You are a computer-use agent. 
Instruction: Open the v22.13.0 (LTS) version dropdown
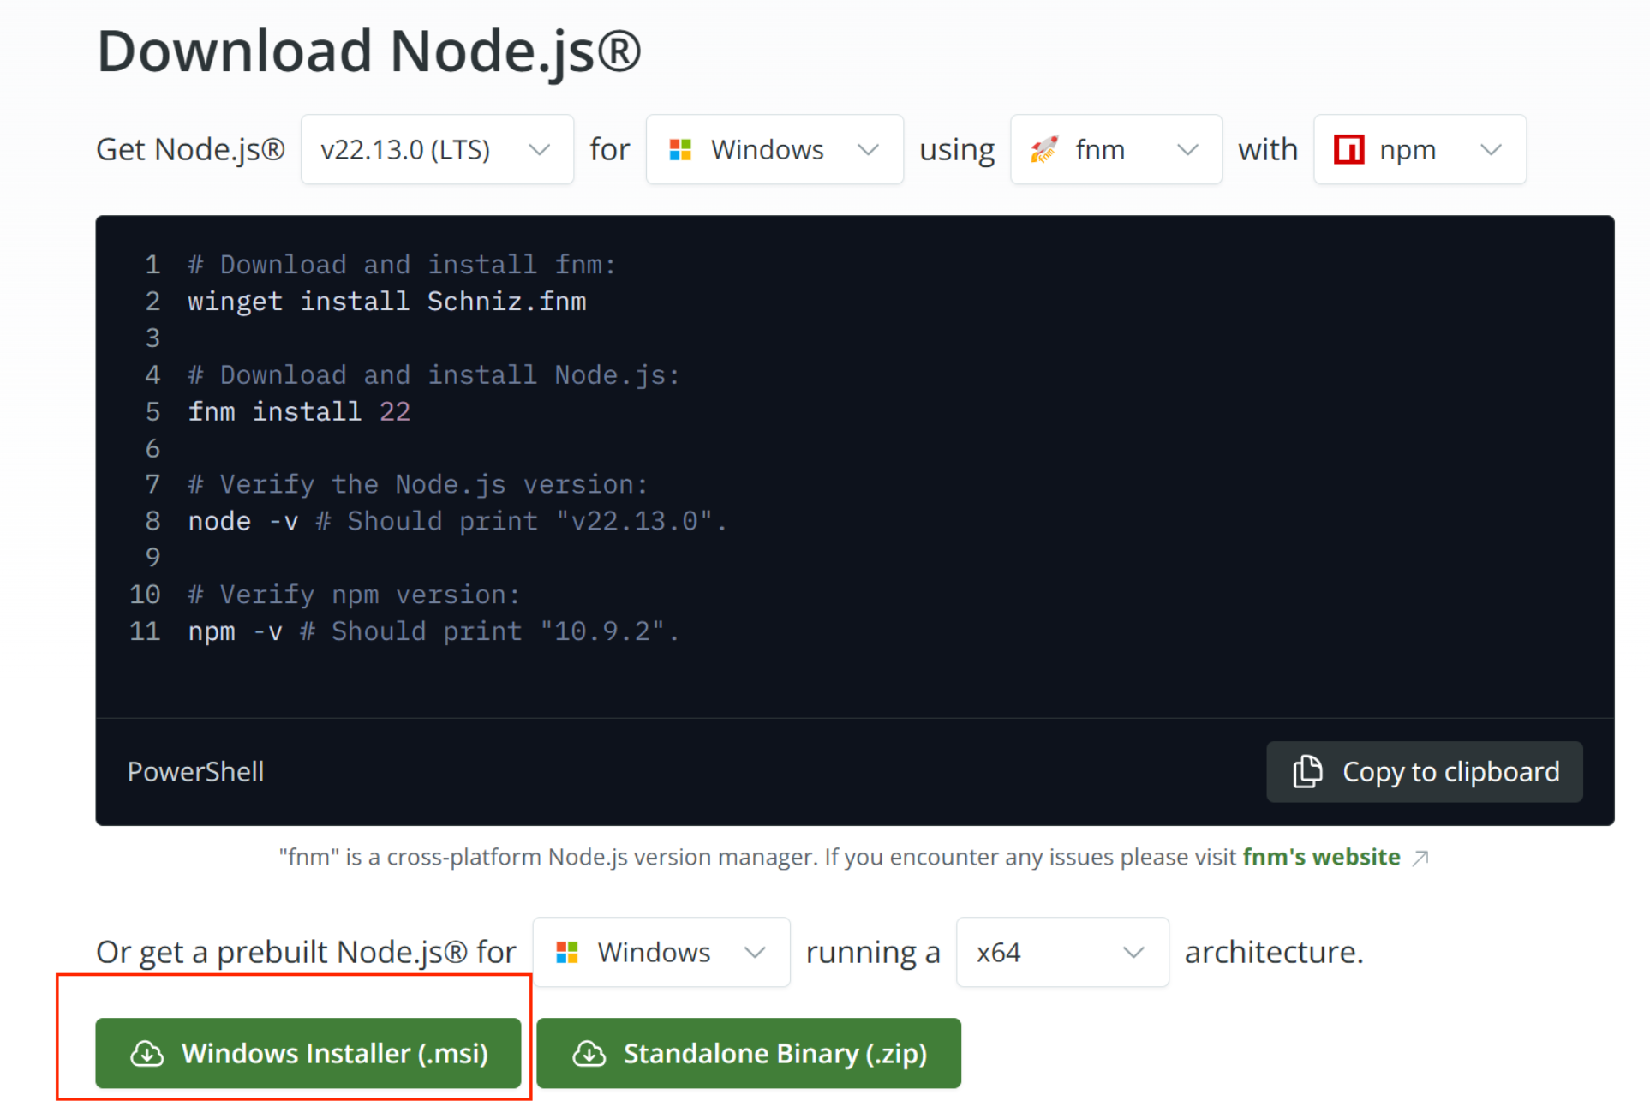437,150
